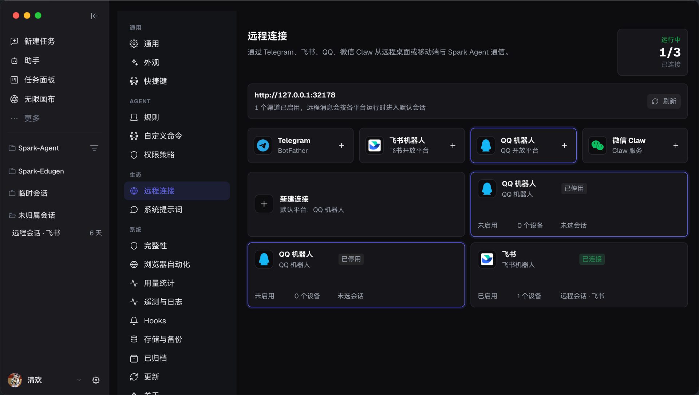Open the 自定义命令 settings page

177,136
